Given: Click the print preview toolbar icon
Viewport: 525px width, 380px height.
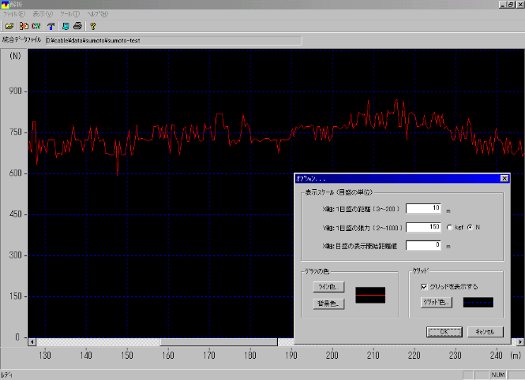Looking at the screenshot, I should tap(66, 26).
